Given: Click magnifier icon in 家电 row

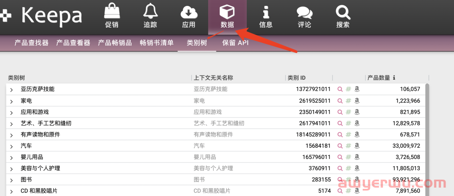Looking at the screenshot, I should 340,101.
